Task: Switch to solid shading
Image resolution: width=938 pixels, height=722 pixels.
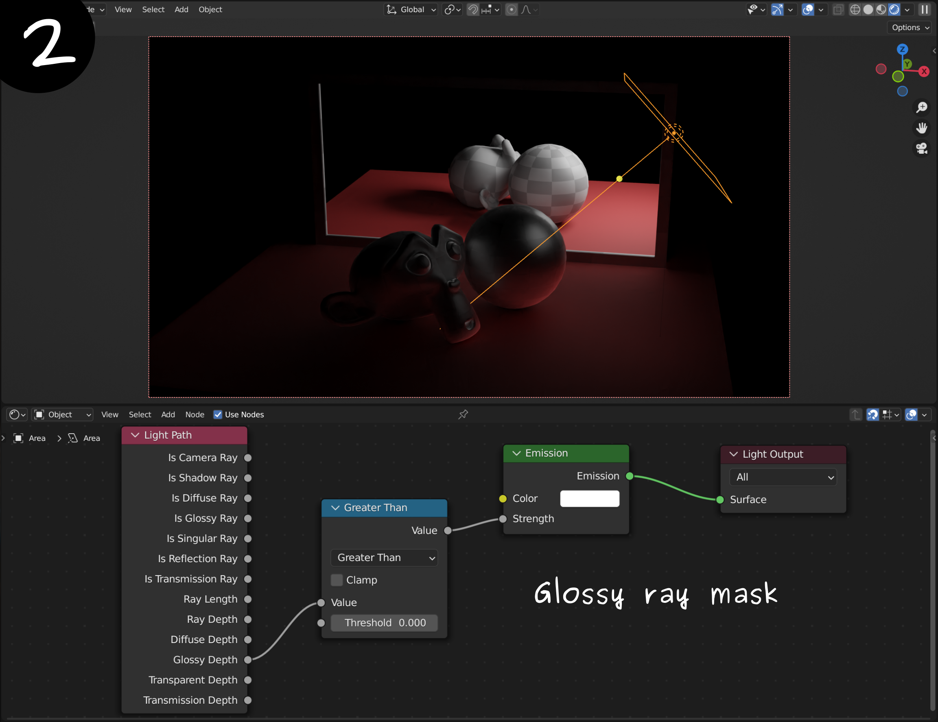Action: click(868, 9)
